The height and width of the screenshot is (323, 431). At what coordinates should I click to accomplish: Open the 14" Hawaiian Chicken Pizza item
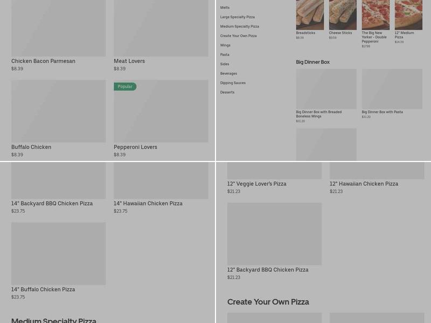[x=161, y=188]
